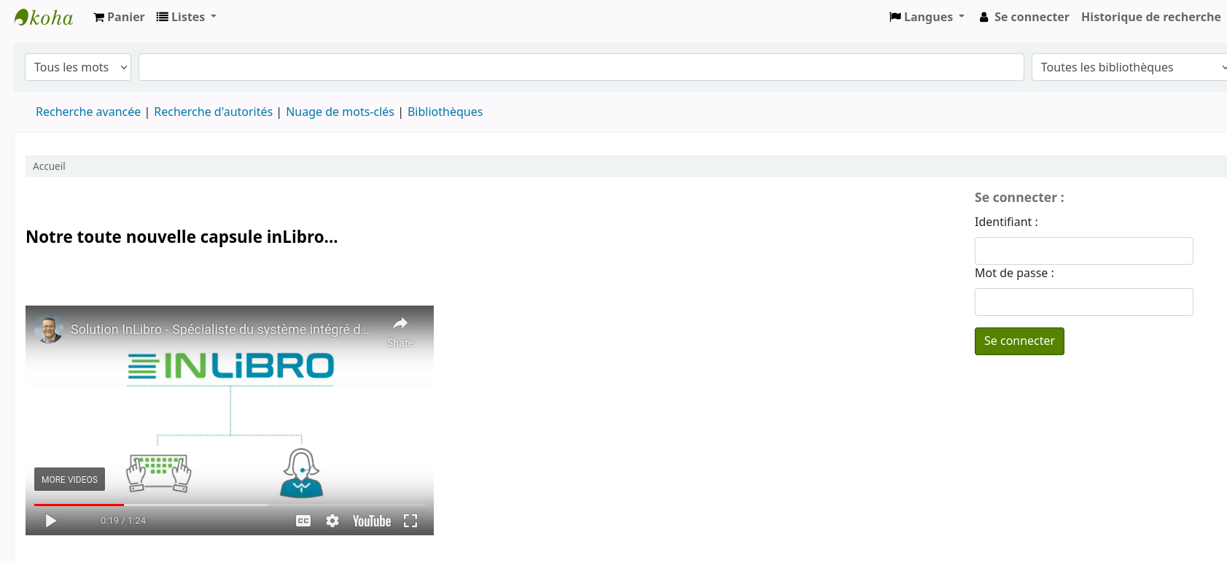The width and height of the screenshot is (1227, 563).
Task: Click the video channel avatar
Action: [x=49, y=330]
